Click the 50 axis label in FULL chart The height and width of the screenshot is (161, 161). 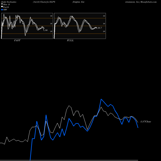coord(104,24)
